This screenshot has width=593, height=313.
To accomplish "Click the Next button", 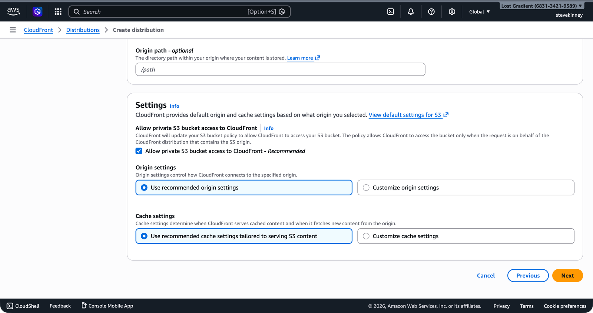I will [x=567, y=276].
